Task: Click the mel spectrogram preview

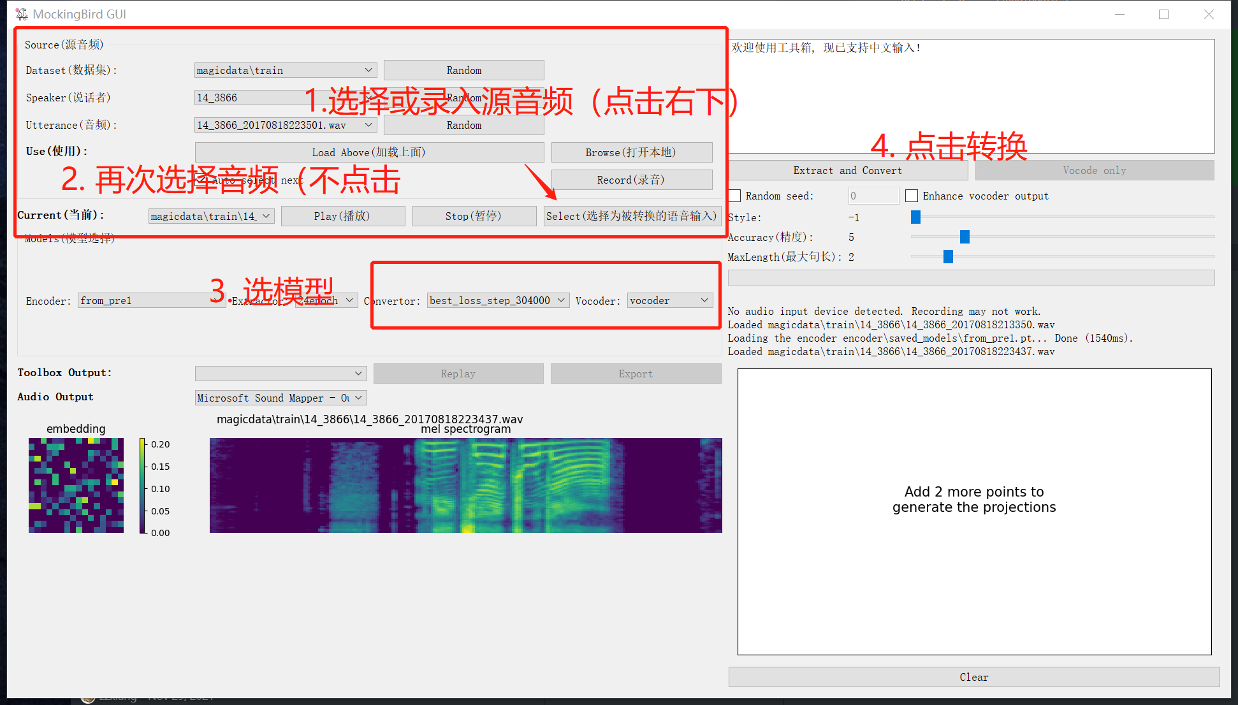Action: [465, 484]
